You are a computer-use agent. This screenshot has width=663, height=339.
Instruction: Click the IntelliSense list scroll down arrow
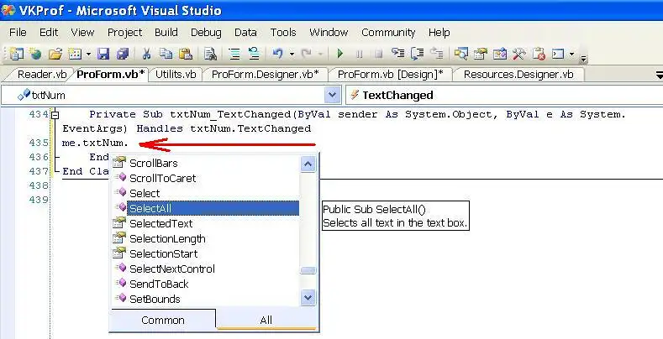(x=308, y=297)
